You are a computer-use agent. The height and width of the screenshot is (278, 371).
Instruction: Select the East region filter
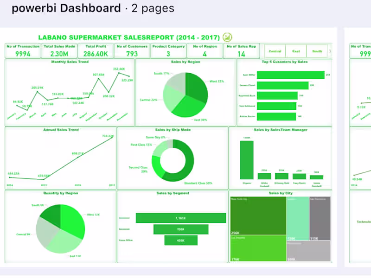click(x=296, y=51)
